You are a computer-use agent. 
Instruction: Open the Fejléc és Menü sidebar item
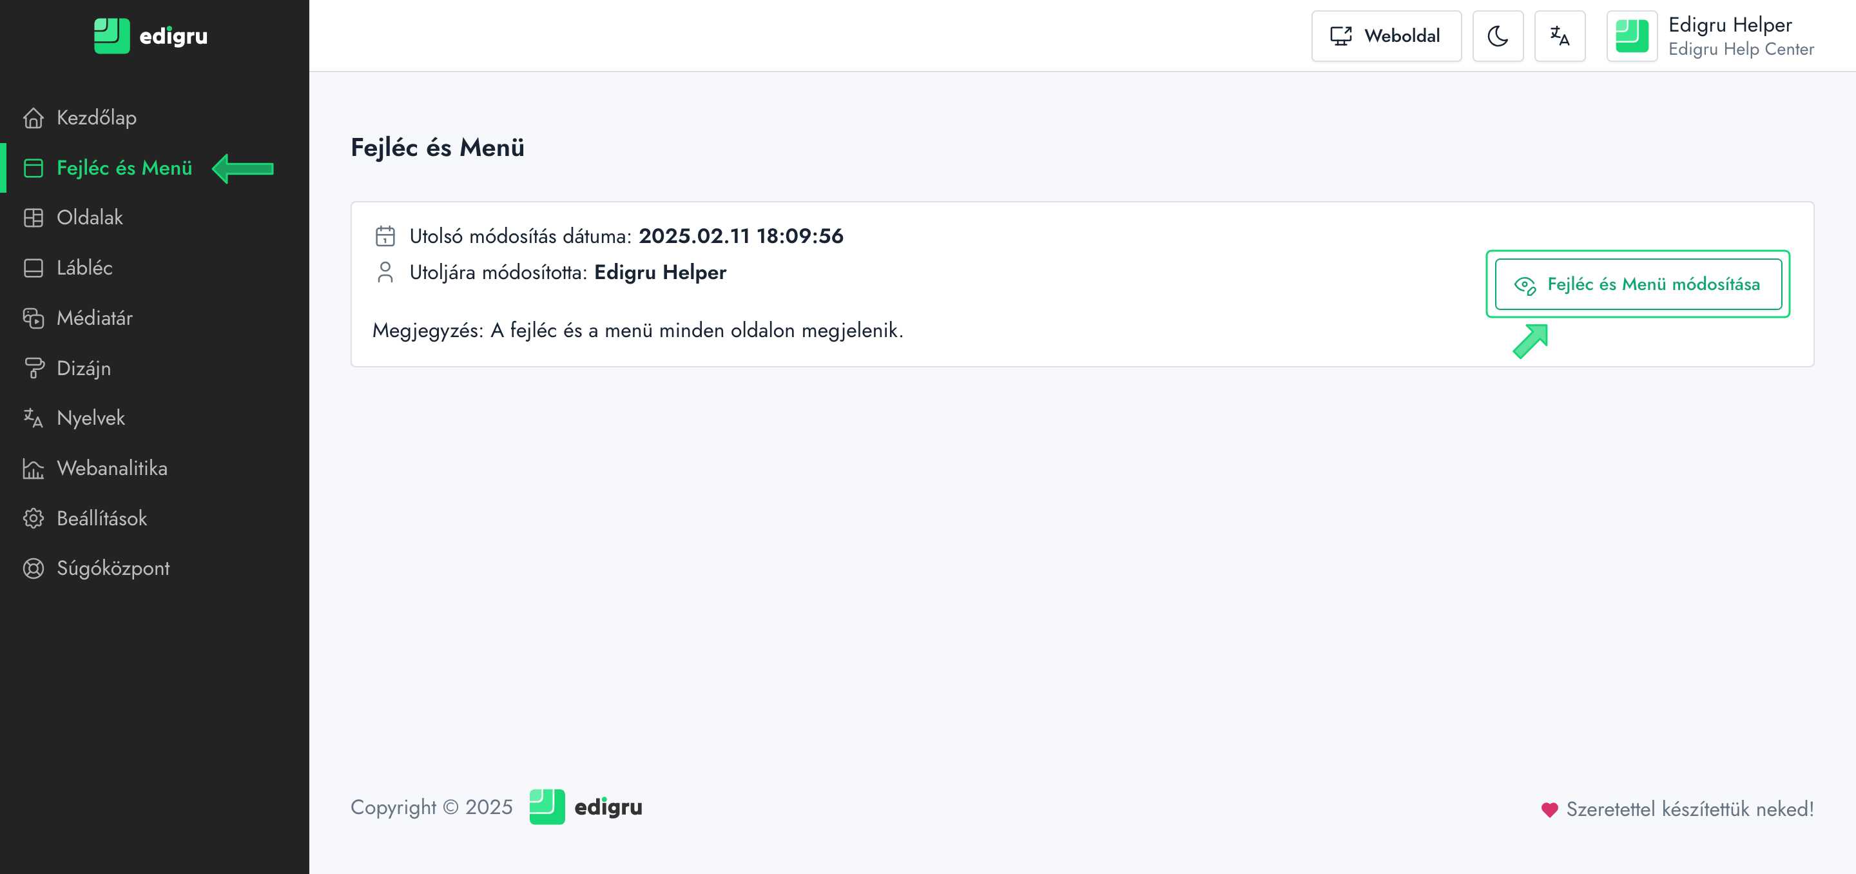click(124, 168)
